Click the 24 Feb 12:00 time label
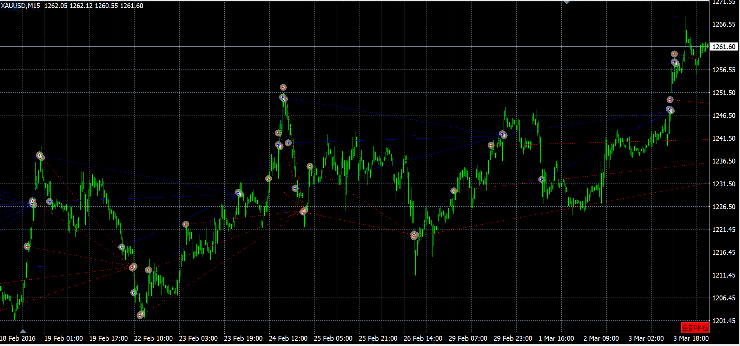This screenshot has width=740, height=346. click(x=288, y=338)
